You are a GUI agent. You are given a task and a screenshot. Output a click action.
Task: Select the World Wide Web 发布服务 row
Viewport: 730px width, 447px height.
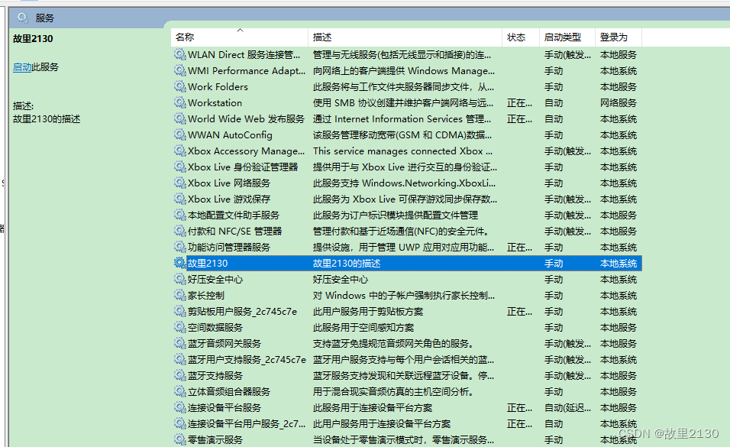click(x=246, y=119)
